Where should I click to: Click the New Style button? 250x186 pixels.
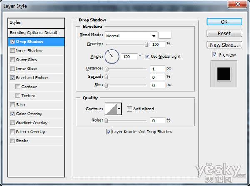pos(224,45)
